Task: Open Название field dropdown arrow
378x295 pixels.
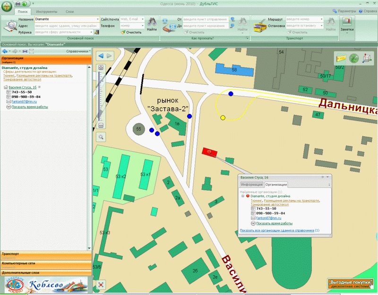Action: [98, 19]
